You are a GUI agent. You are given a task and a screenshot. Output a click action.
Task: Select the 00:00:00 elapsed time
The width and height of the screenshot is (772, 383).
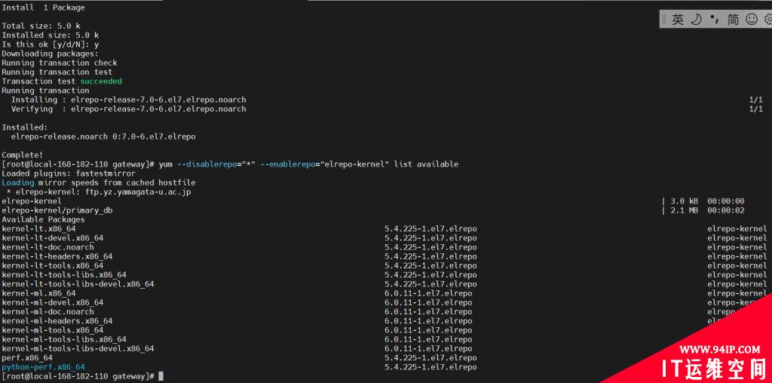pyautogui.click(x=726, y=201)
